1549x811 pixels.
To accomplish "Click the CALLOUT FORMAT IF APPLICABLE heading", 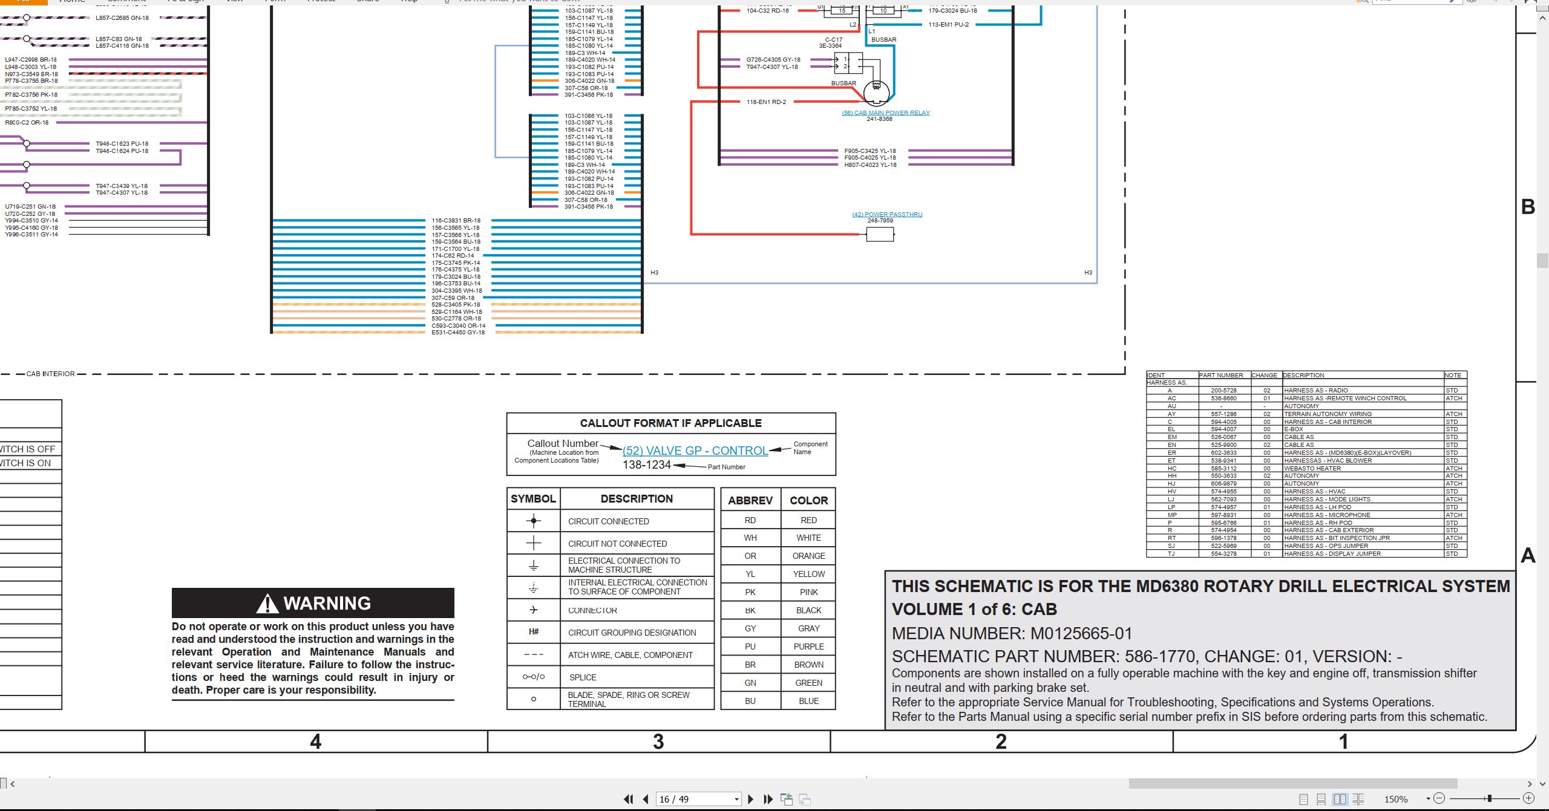I will click(671, 423).
